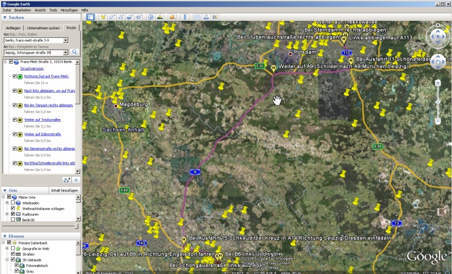The width and height of the screenshot is (452, 274).
Task: Click the E36 road sign on map
Action: 378,147
